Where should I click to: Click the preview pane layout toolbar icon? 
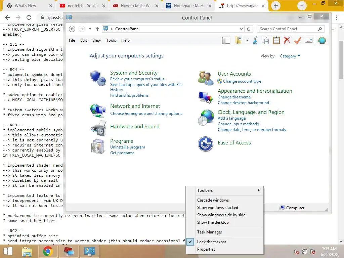226,40
